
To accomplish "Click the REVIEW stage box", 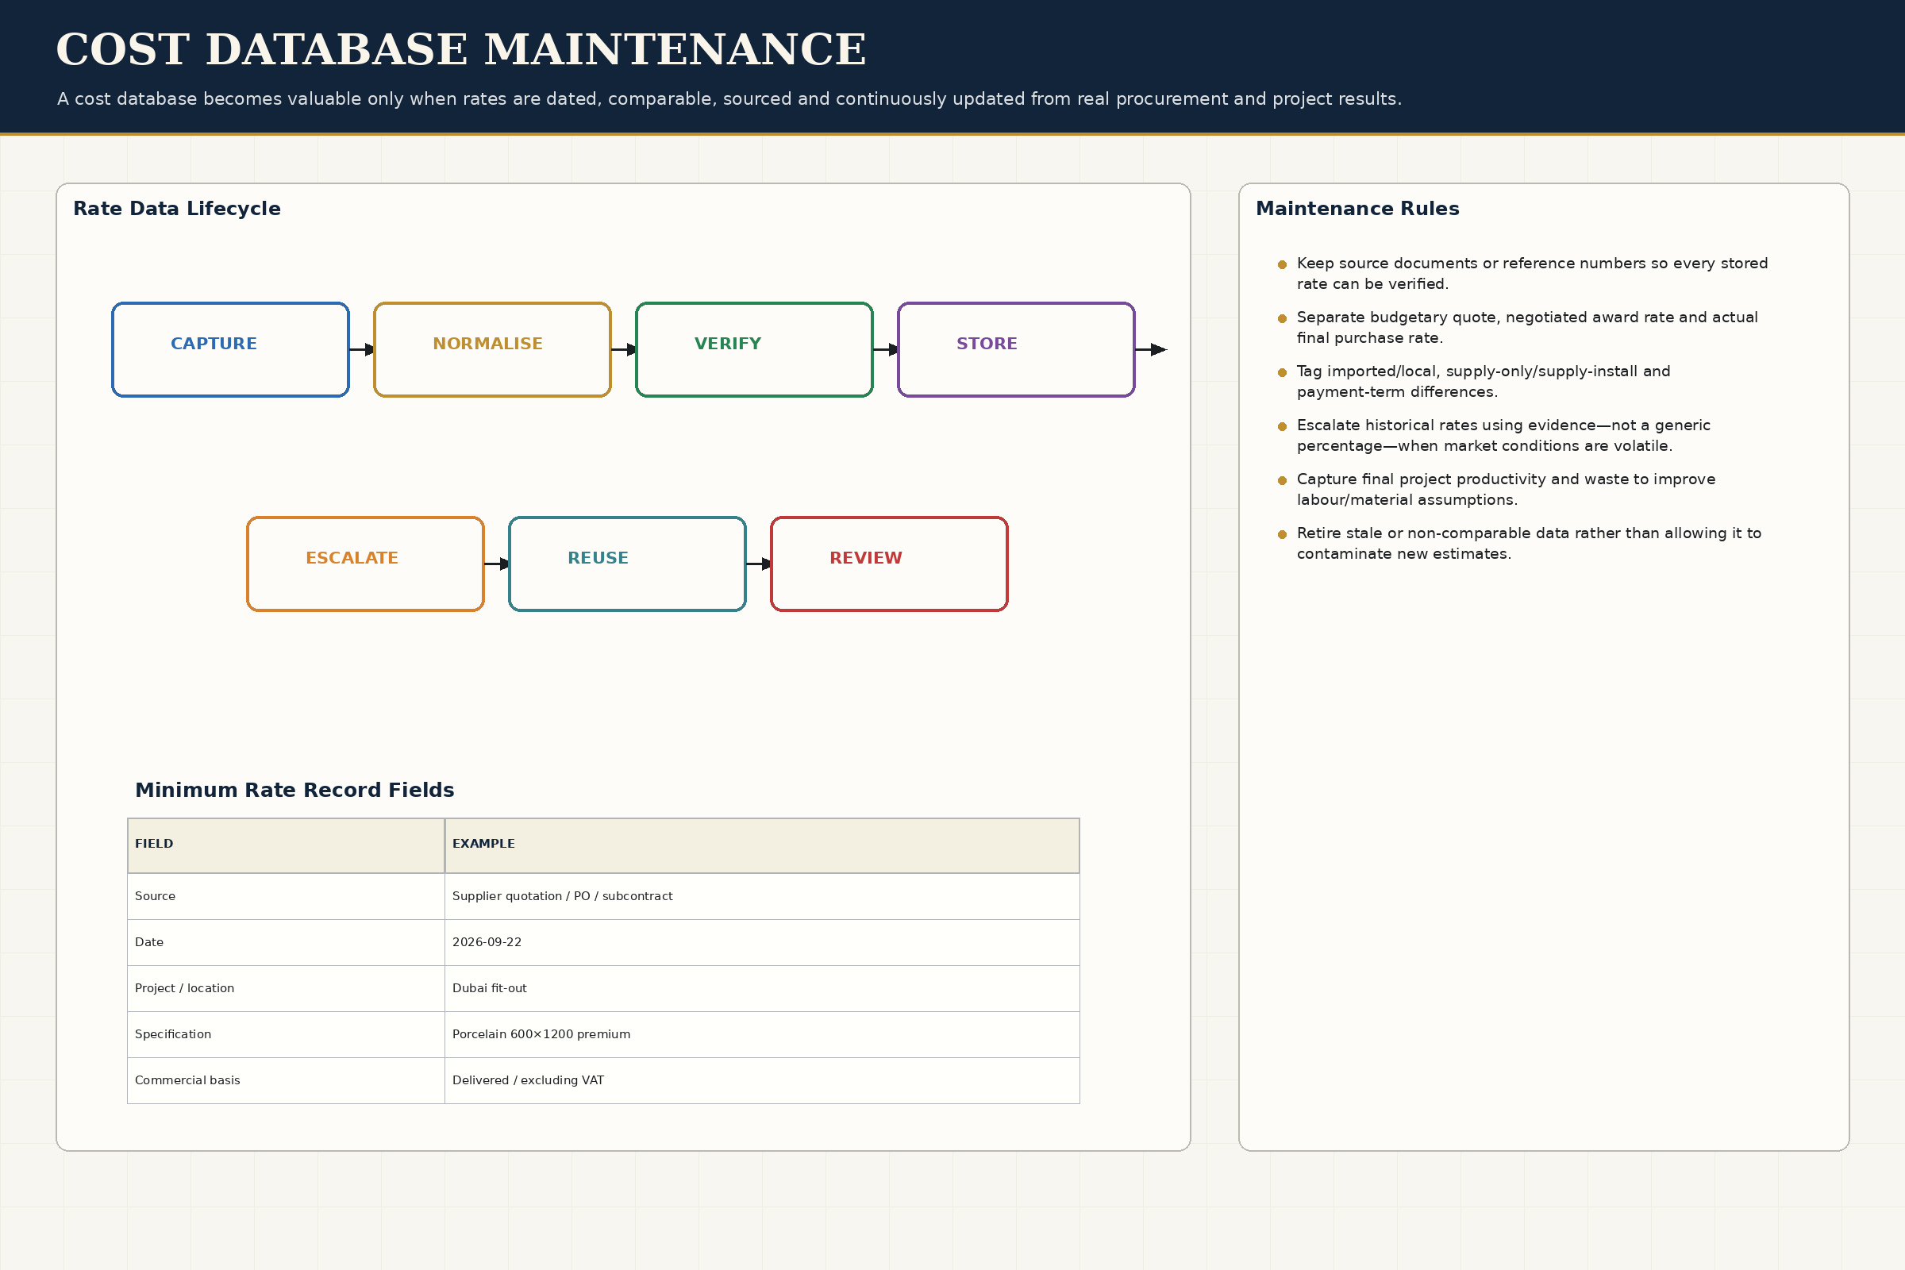I will click(x=889, y=564).
